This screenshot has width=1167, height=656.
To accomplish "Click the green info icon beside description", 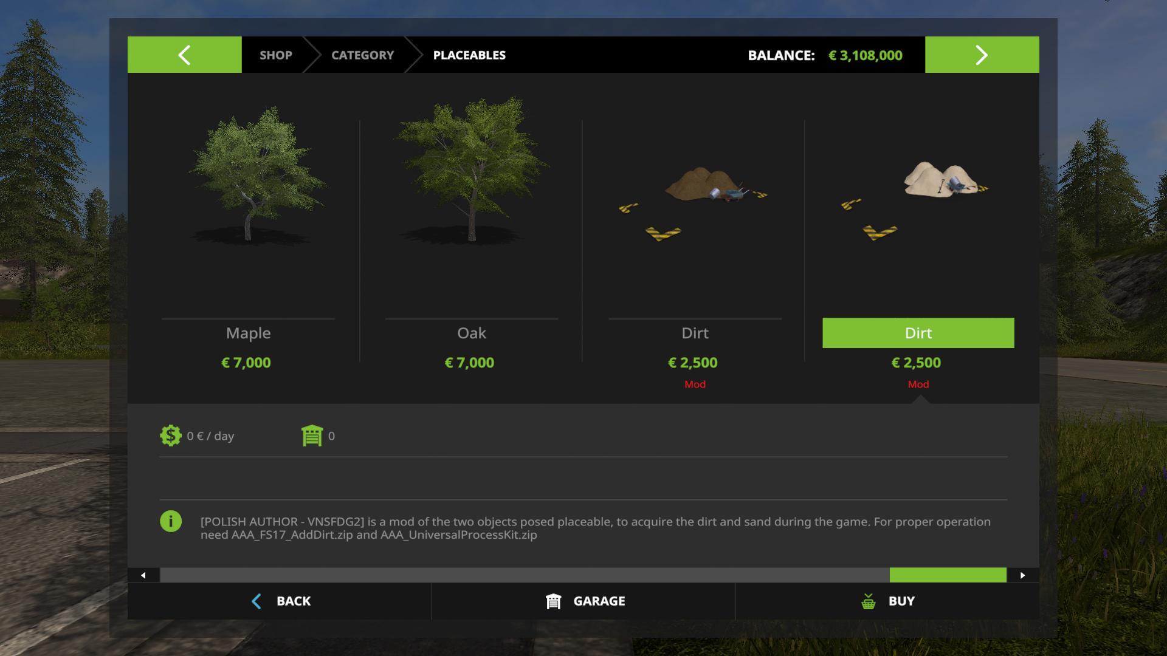I will [171, 521].
